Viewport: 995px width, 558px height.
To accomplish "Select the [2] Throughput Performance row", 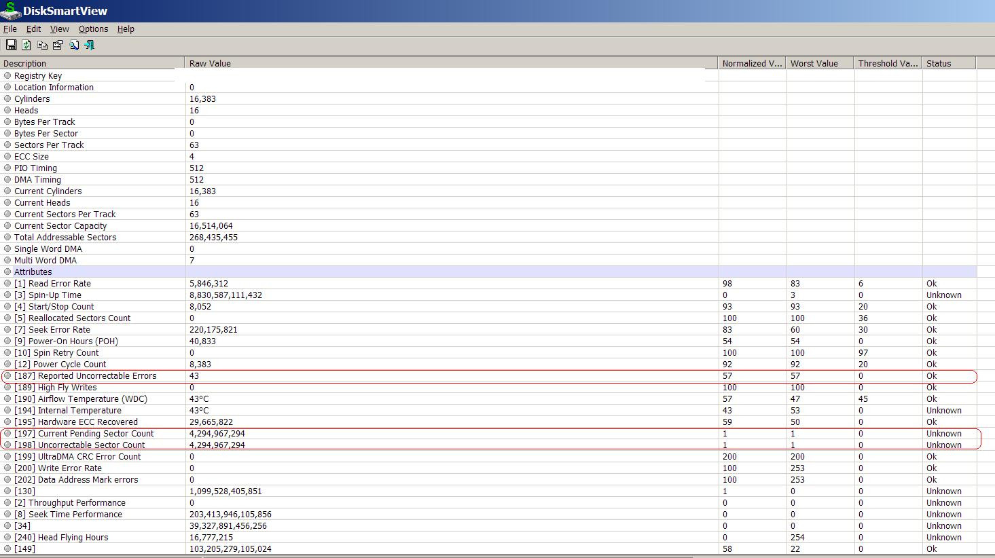I will tap(488, 502).
